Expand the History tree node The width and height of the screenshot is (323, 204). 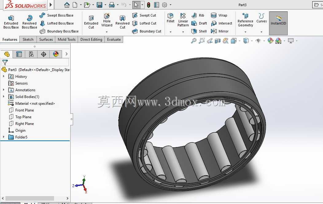pyautogui.click(x=3, y=76)
